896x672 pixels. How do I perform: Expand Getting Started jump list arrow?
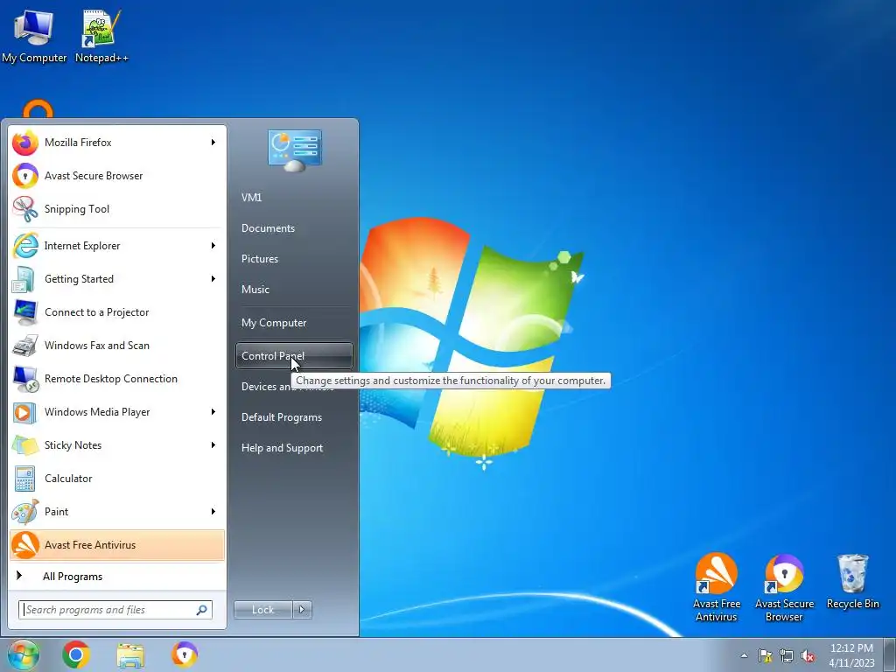click(x=213, y=279)
